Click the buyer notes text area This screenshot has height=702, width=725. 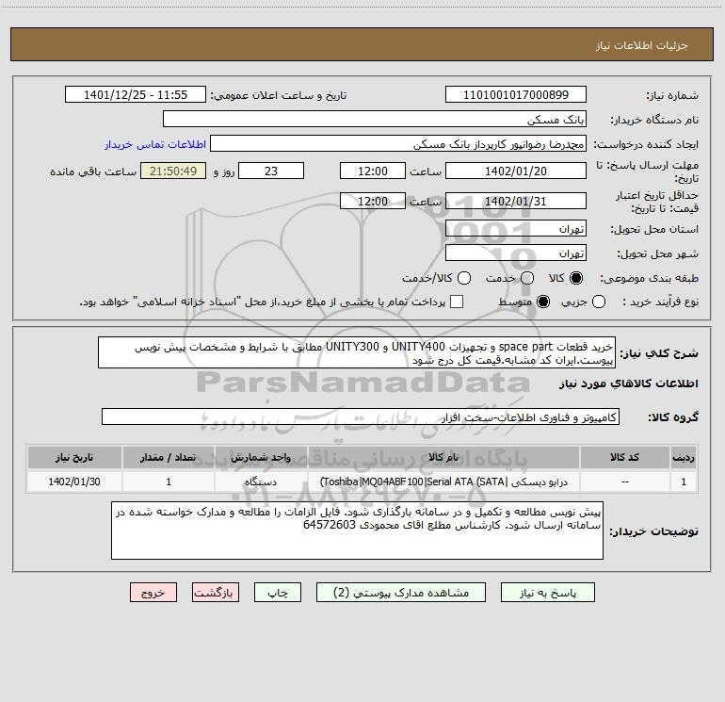[x=358, y=531]
